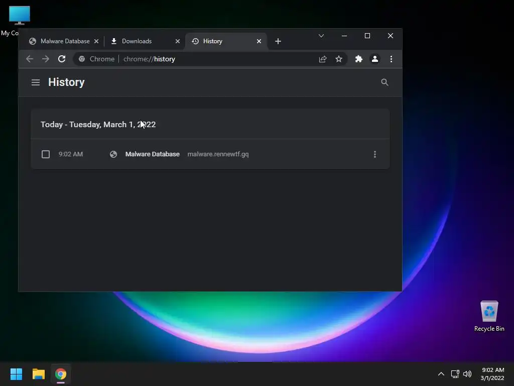Click the Chrome taskbar icon
Screen dimensions: 514x386
coord(61,374)
